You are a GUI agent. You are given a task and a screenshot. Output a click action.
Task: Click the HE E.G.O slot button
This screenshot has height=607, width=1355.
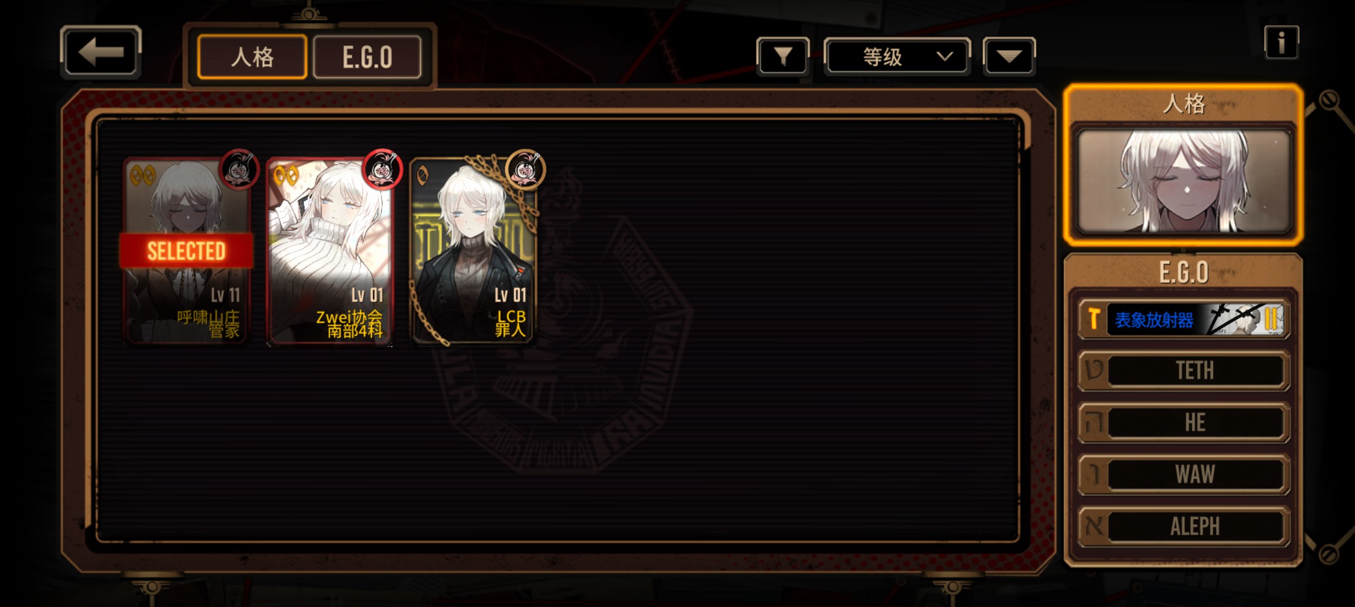(x=1184, y=422)
